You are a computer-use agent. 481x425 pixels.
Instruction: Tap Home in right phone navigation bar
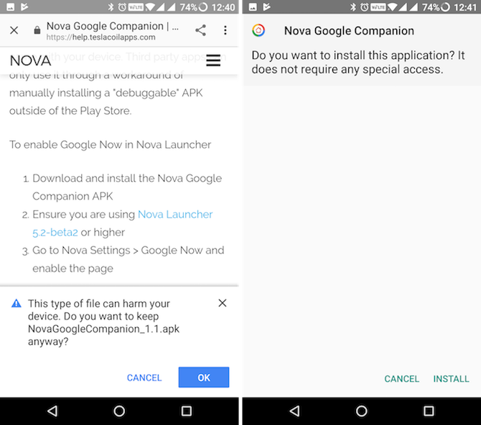[361, 411]
